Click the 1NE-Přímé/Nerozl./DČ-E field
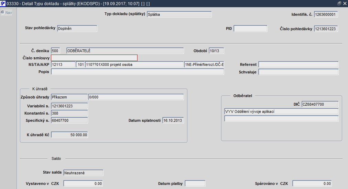348x189 pixels. [204, 64]
